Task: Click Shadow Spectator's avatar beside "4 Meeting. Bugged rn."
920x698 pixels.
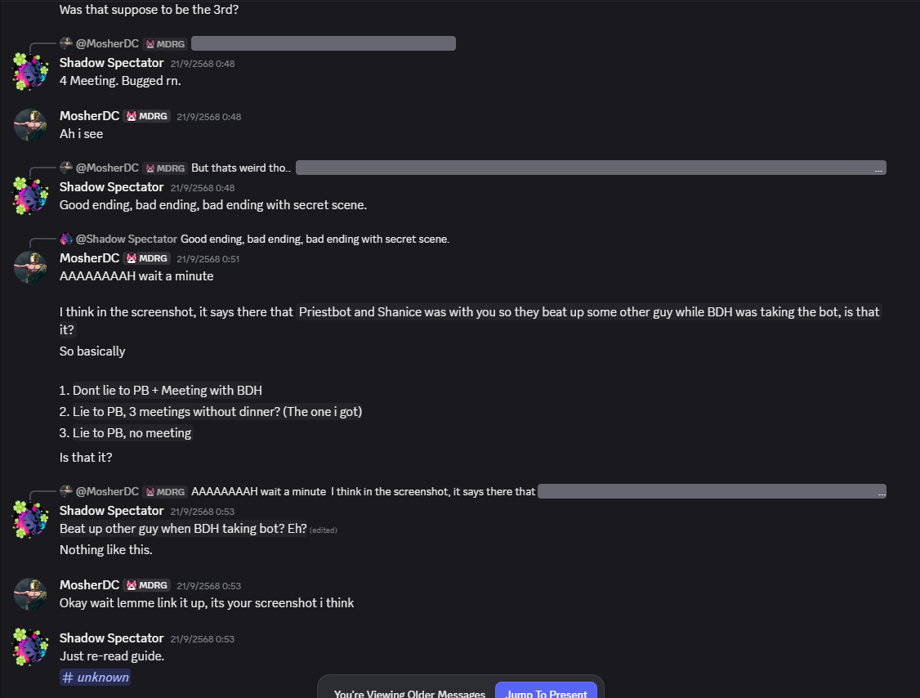Action: [31, 71]
